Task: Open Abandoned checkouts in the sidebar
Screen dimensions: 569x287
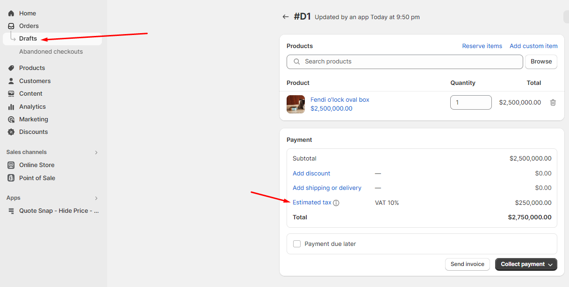Action: 51,52
